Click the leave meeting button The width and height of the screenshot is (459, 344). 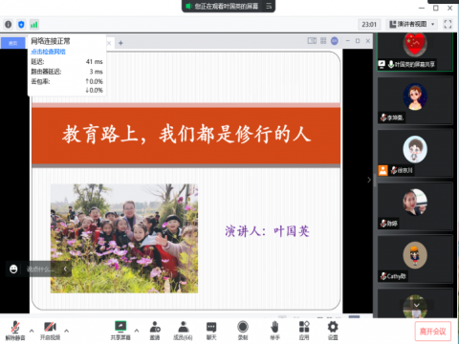click(432, 332)
